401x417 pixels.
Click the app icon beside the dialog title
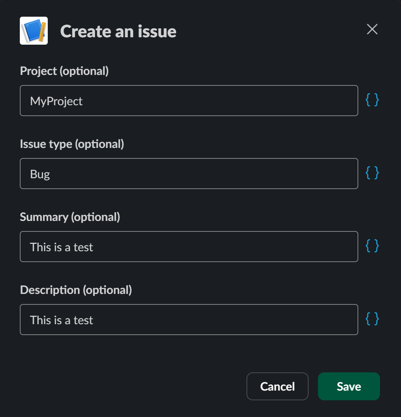tap(33, 31)
